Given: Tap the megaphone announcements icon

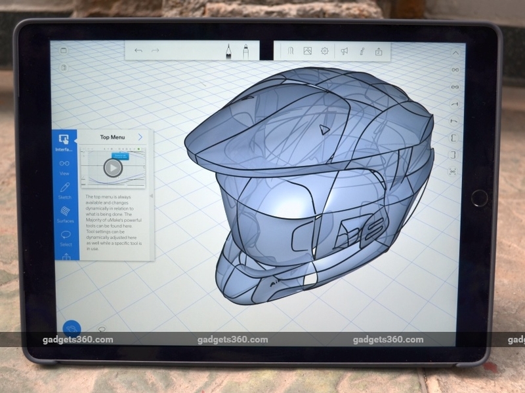Looking at the screenshot, I should (343, 50).
